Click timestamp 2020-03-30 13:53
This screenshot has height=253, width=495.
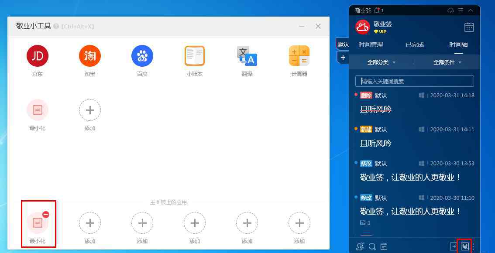pyautogui.click(x=452, y=164)
